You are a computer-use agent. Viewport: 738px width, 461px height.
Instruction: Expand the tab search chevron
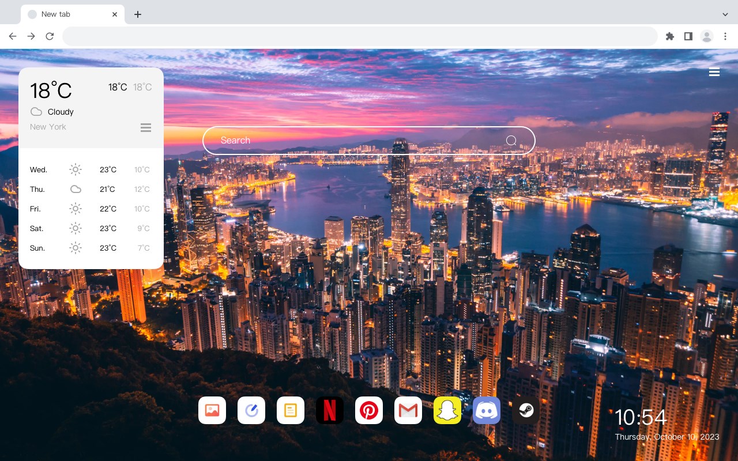pos(725,14)
